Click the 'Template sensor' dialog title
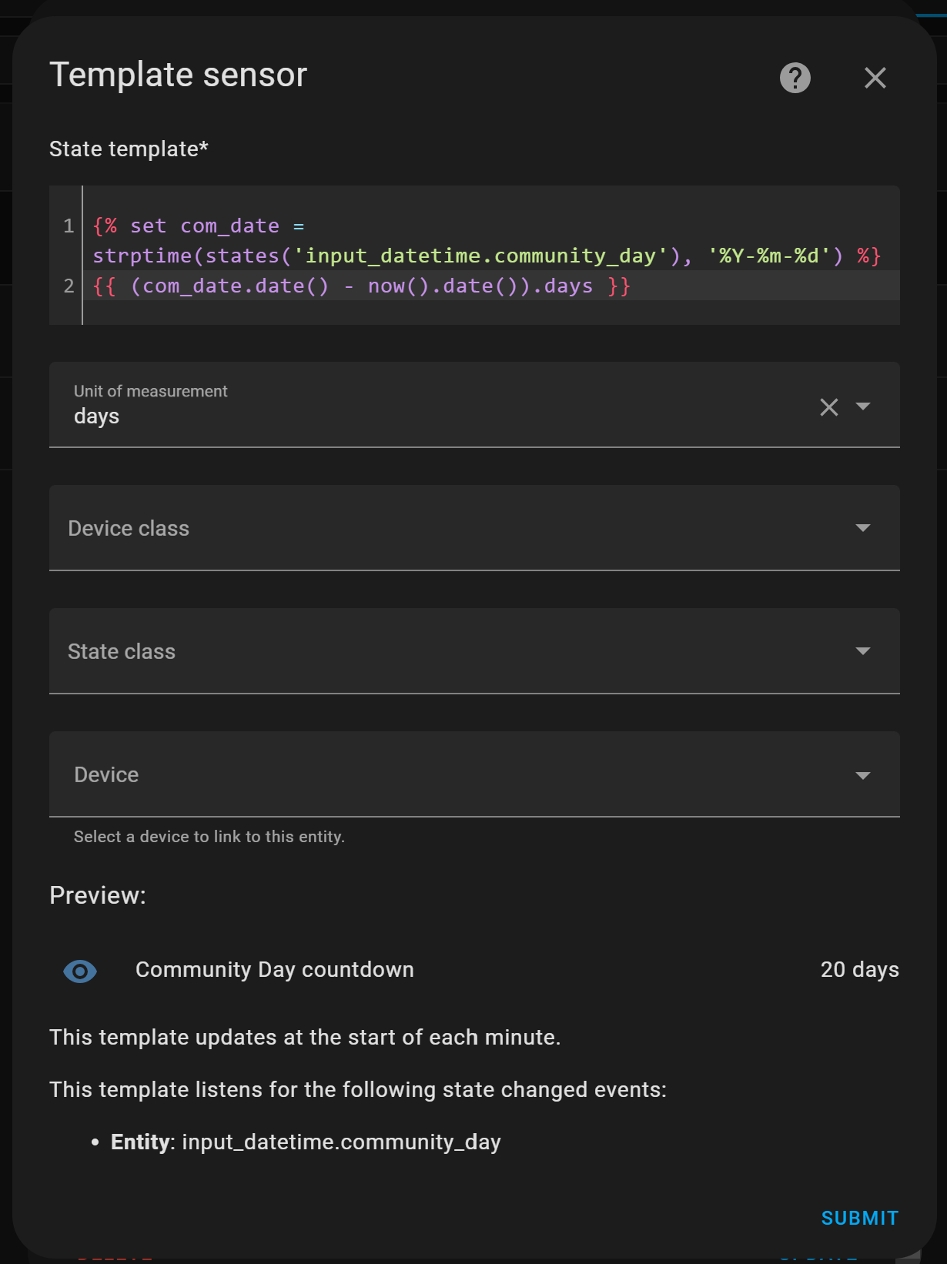 179,75
